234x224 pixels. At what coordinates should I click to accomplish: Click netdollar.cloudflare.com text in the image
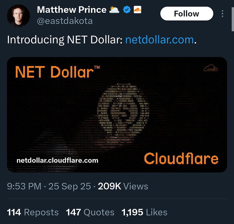(57, 160)
